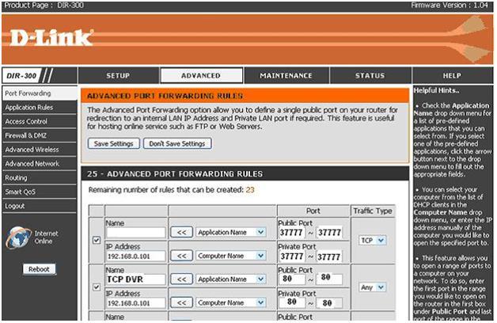Select the ADVANCED tab
The width and height of the screenshot is (497, 323).
[201, 75]
